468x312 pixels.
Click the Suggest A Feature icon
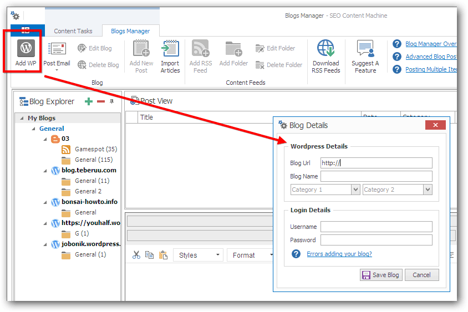coord(365,48)
